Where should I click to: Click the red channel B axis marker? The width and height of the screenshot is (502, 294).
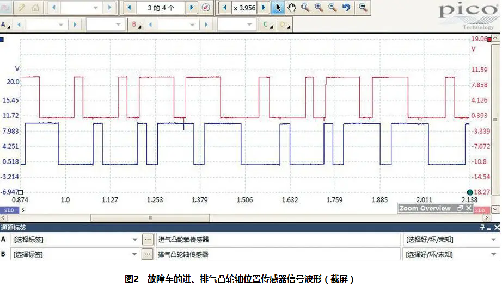[x=489, y=40]
